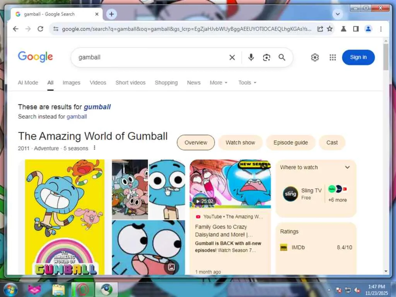Click the Sign in button
396x297 pixels.
tap(358, 57)
